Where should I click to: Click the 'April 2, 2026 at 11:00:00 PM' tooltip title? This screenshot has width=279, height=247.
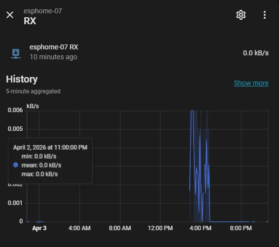pos(50,147)
